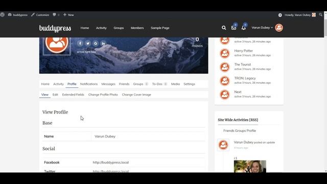
Task: Open the Media tab
Action: 175,84
